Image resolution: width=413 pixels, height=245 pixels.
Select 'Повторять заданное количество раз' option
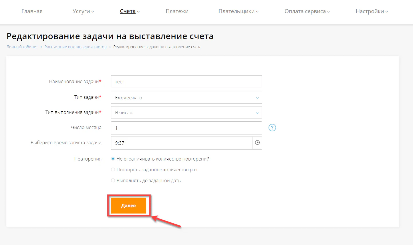pyautogui.click(x=113, y=169)
